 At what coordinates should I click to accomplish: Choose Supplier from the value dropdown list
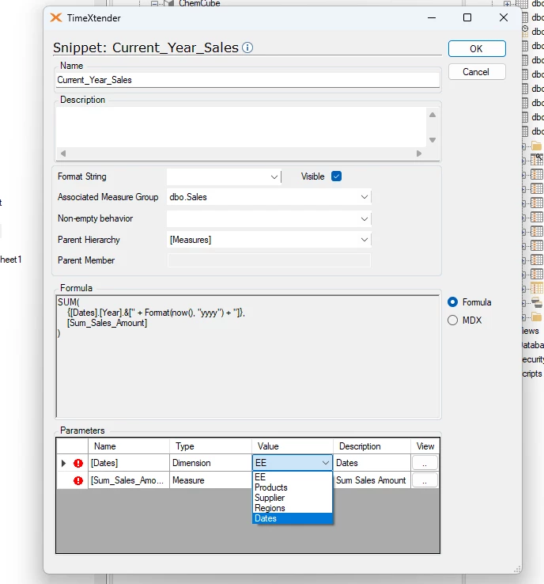(292, 498)
